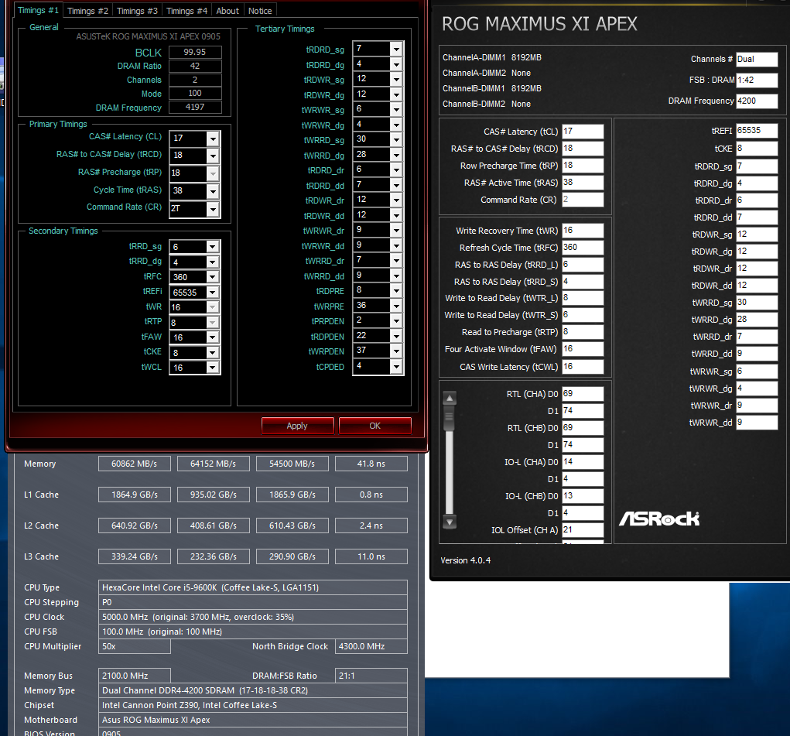The image size is (790, 736).
Task: Open the tRDRD_dg dropdown in Tertiary Timings
Action: pyautogui.click(x=396, y=64)
